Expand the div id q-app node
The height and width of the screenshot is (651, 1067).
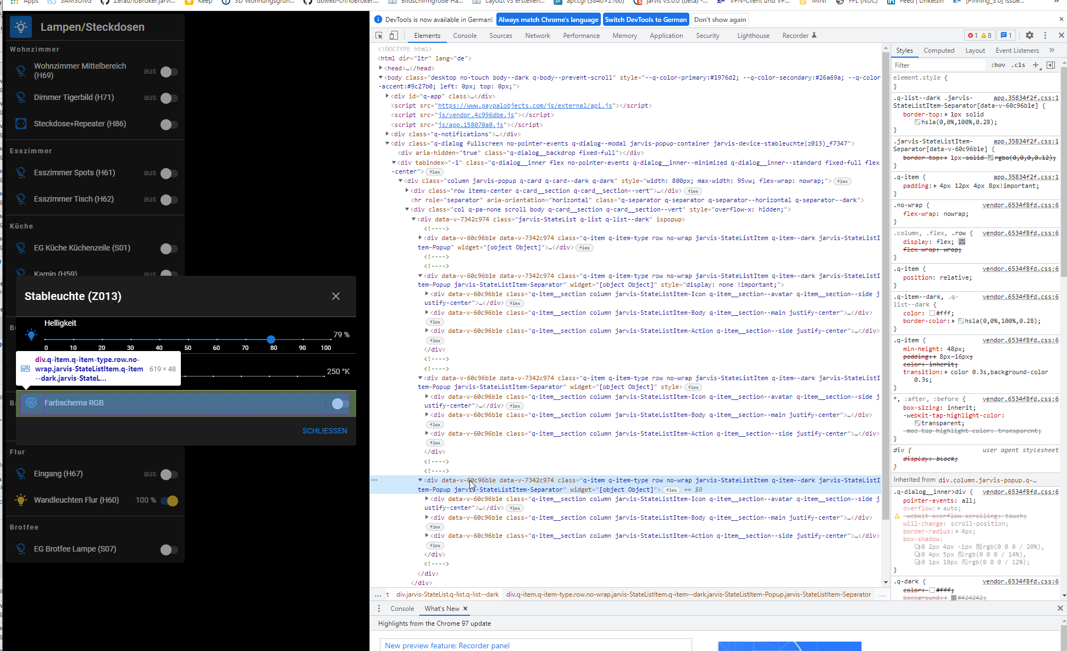(387, 96)
